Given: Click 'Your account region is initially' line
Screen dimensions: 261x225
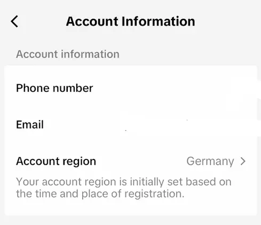Looking at the screenshot, I should (90, 182).
